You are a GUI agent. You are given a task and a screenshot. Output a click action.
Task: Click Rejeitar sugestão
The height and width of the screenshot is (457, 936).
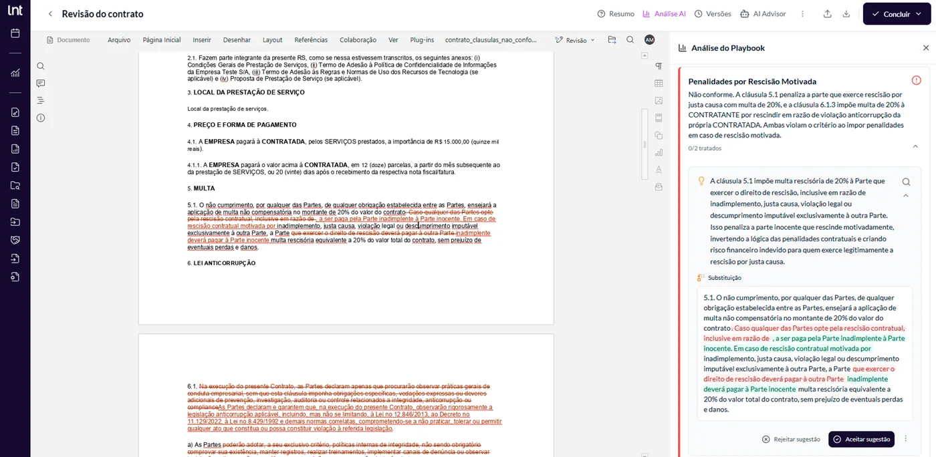click(x=791, y=439)
